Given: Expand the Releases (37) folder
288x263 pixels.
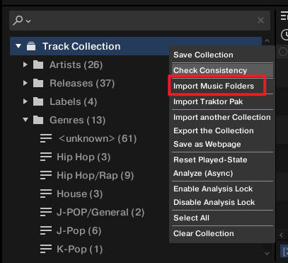Looking at the screenshot, I should [25, 83].
